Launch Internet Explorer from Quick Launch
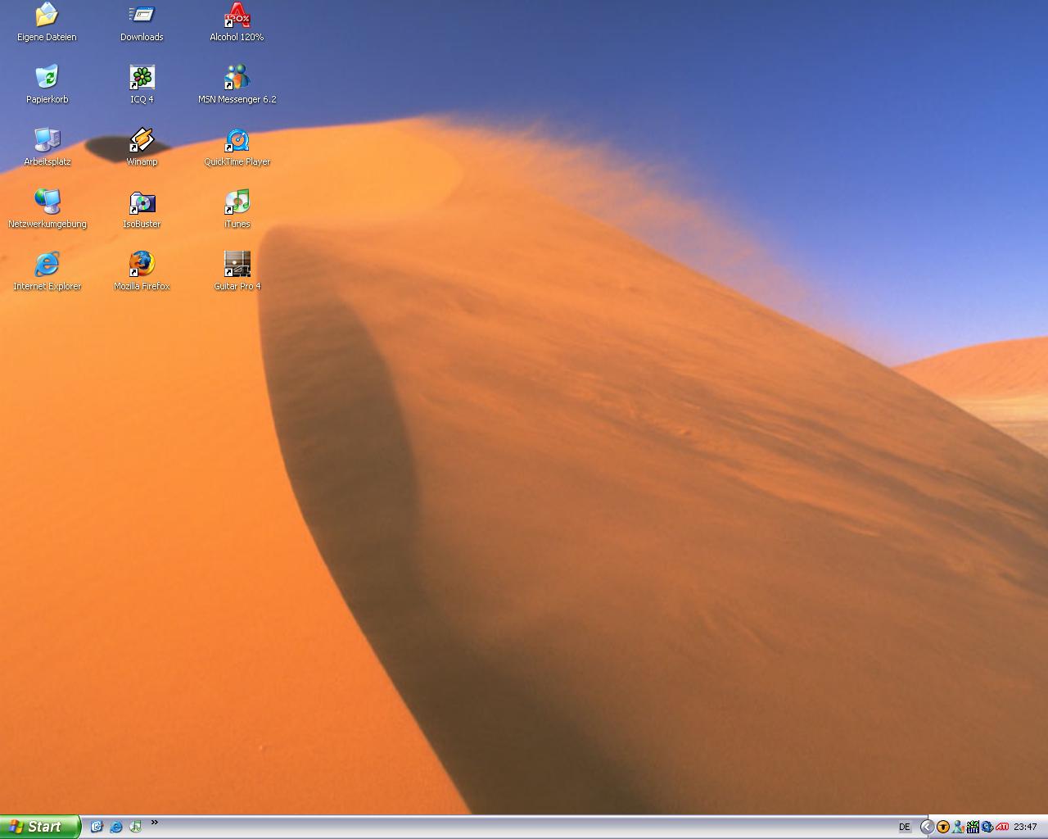Screen dimensions: 1048x839 (x=116, y=827)
